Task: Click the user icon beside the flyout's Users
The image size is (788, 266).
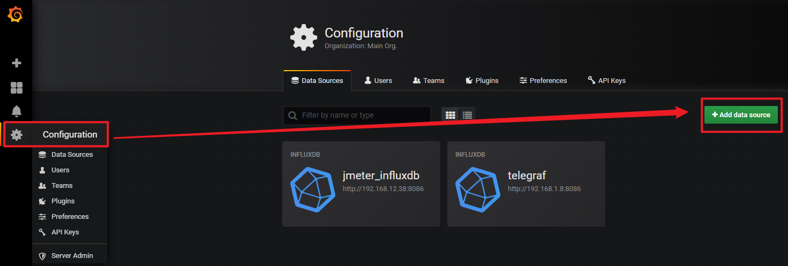Action: tap(42, 170)
